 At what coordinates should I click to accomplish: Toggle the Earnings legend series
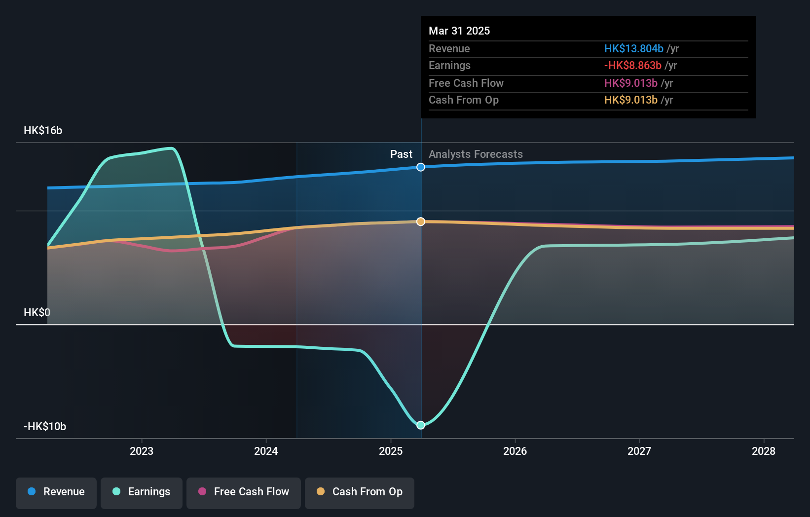(142, 493)
